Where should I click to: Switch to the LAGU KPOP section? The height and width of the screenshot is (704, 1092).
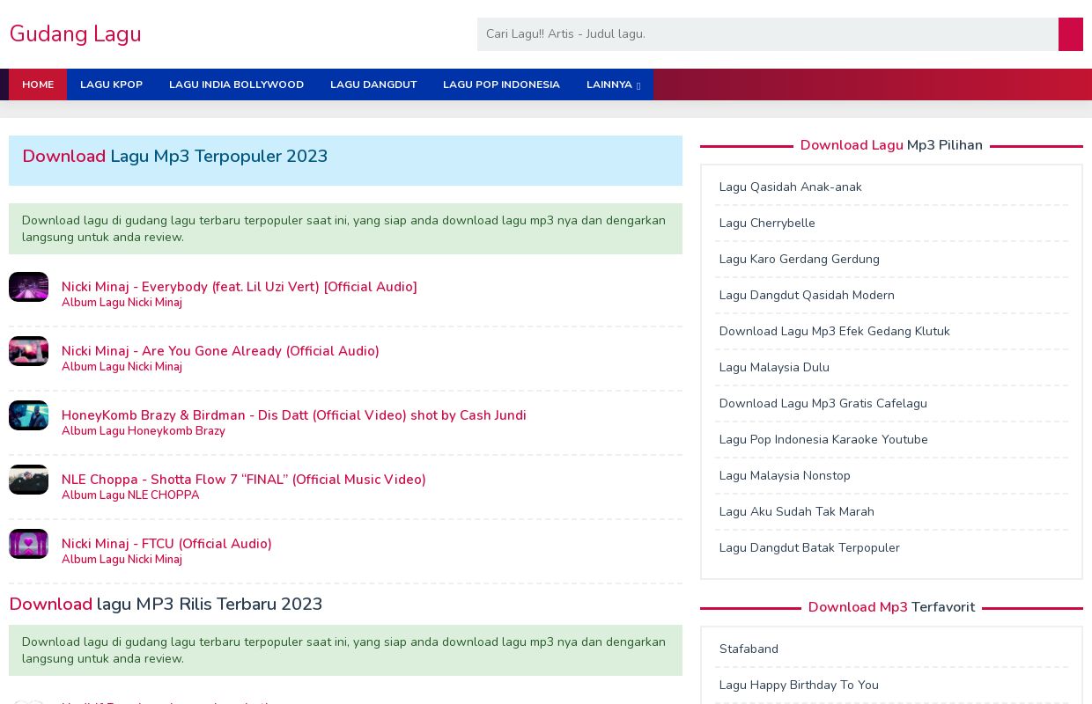tap(111, 84)
